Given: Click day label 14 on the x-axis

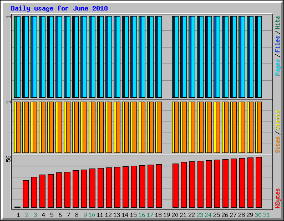Looking at the screenshot, I should point(125,215).
